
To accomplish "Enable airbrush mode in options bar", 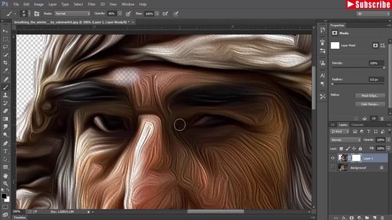I will (165, 13).
